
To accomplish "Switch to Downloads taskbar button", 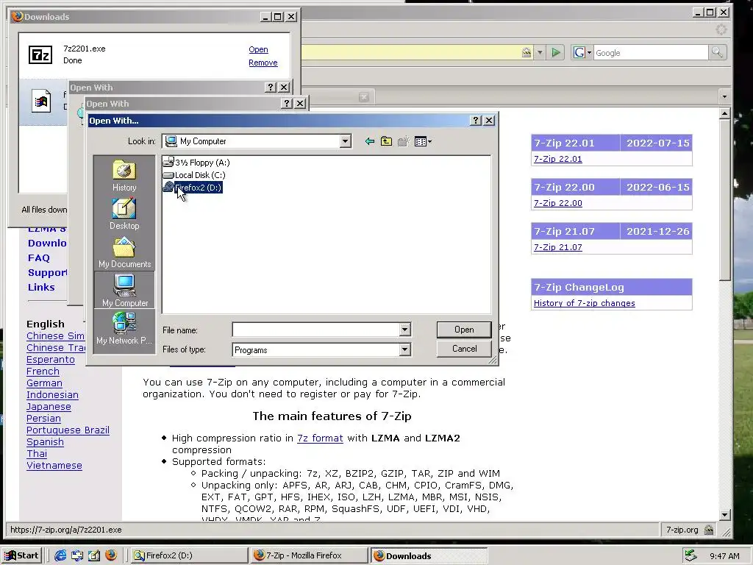I will [x=429, y=556].
